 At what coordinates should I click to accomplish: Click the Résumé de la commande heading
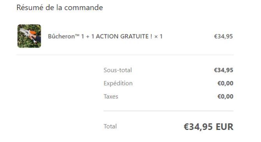point(60,8)
